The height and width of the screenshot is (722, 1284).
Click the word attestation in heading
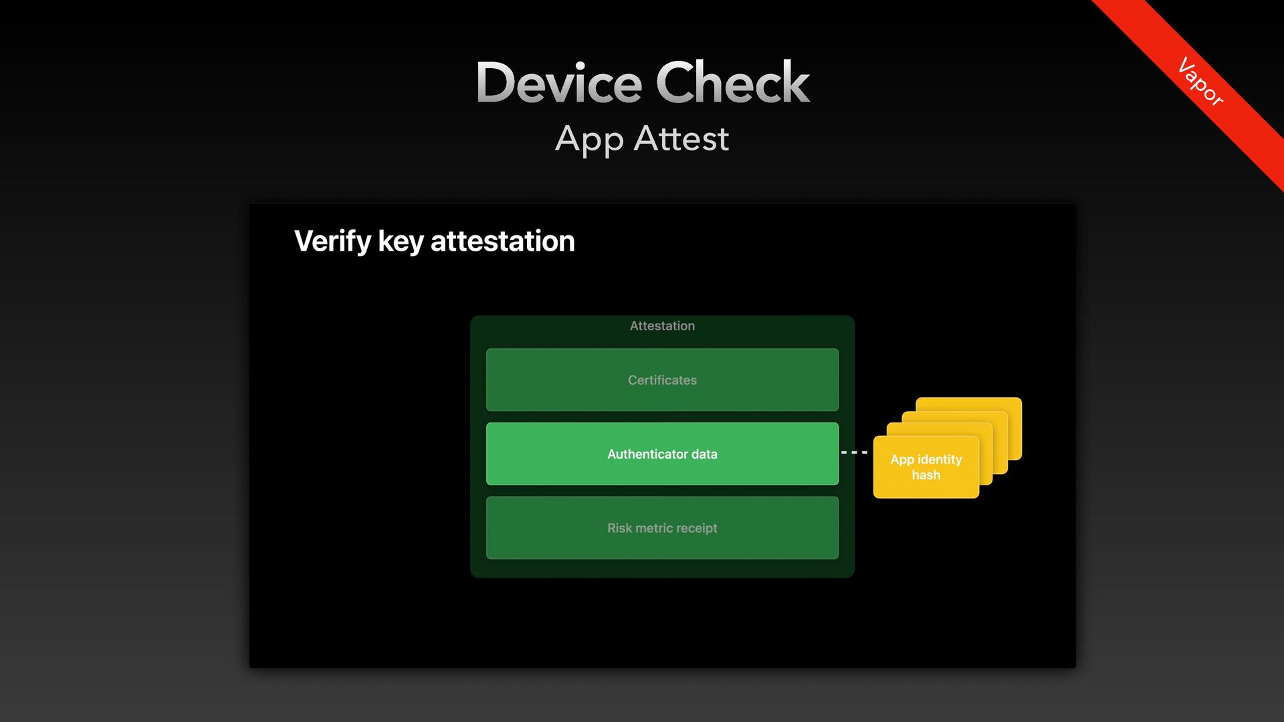coord(503,241)
